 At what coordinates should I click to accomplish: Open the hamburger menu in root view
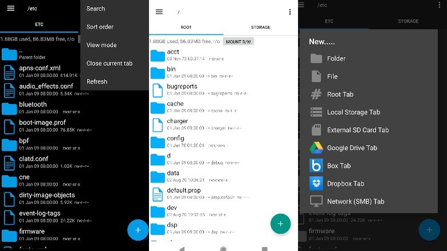(159, 11)
